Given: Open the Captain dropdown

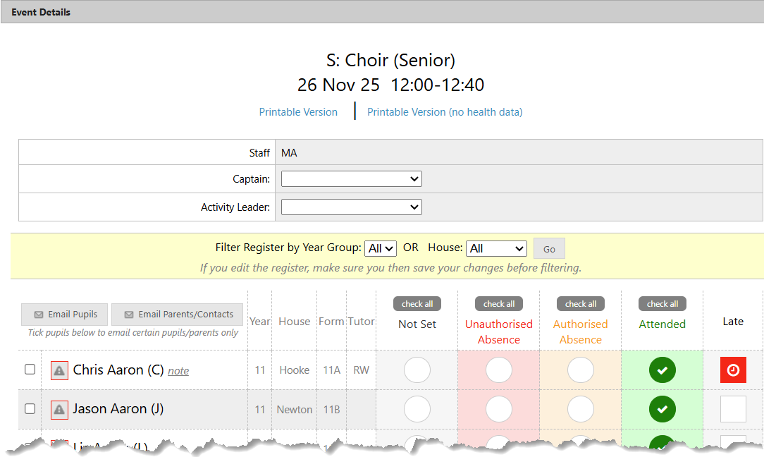Looking at the screenshot, I should pos(351,179).
